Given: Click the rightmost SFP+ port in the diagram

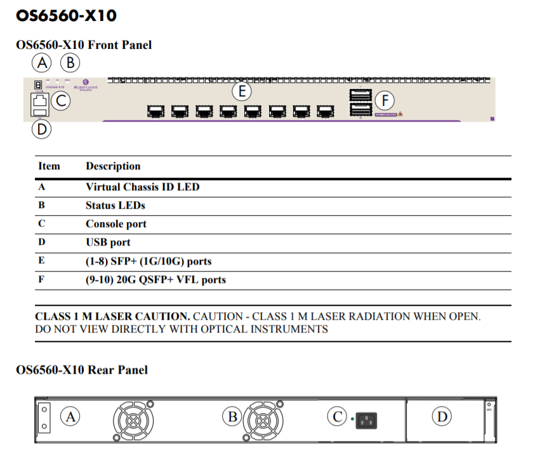Looking at the screenshot, I should pos(325,112).
